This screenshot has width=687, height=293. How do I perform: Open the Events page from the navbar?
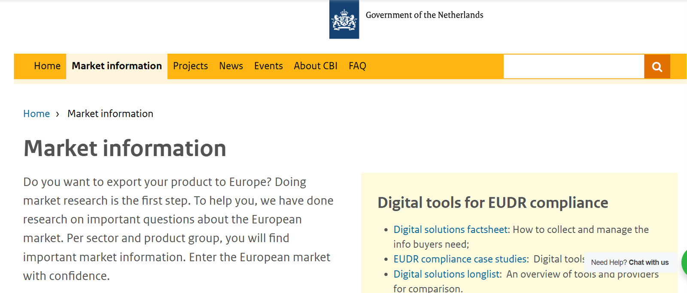pyautogui.click(x=268, y=66)
